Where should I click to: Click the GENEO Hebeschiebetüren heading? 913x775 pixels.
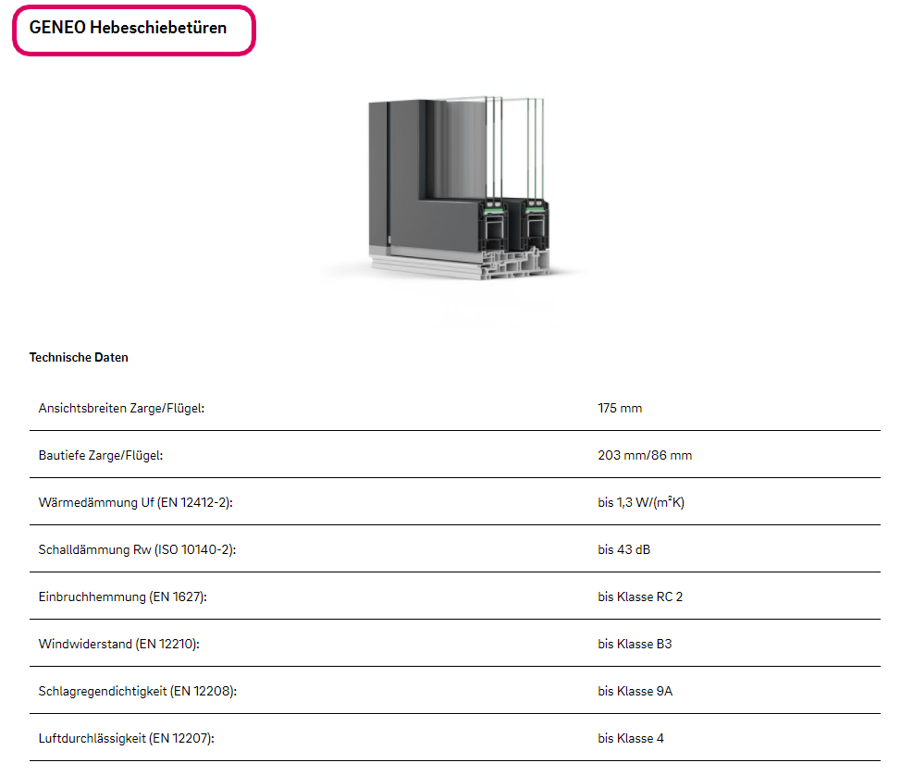pos(128,28)
